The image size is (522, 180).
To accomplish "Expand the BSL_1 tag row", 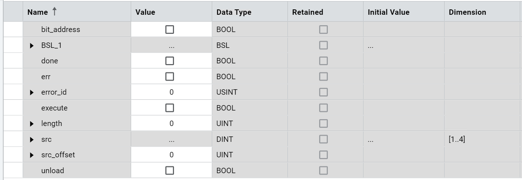I will coord(32,46).
